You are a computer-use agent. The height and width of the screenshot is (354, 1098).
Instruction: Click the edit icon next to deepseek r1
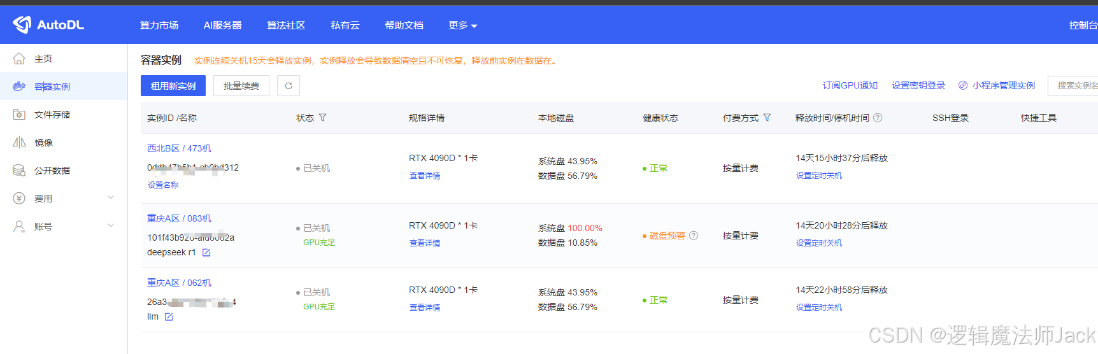[x=206, y=253]
